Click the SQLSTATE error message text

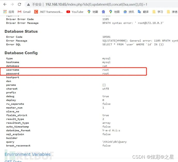coord(140,41)
